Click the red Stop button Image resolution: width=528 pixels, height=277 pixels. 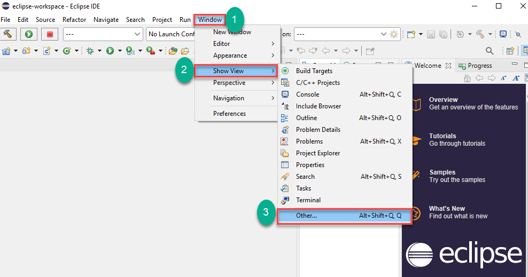point(50,34)
